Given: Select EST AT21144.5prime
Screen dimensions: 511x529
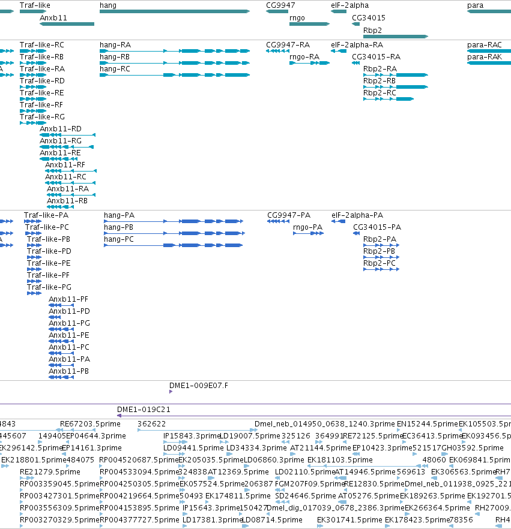Looking at the screenshot, I should [x=321, y=448].
